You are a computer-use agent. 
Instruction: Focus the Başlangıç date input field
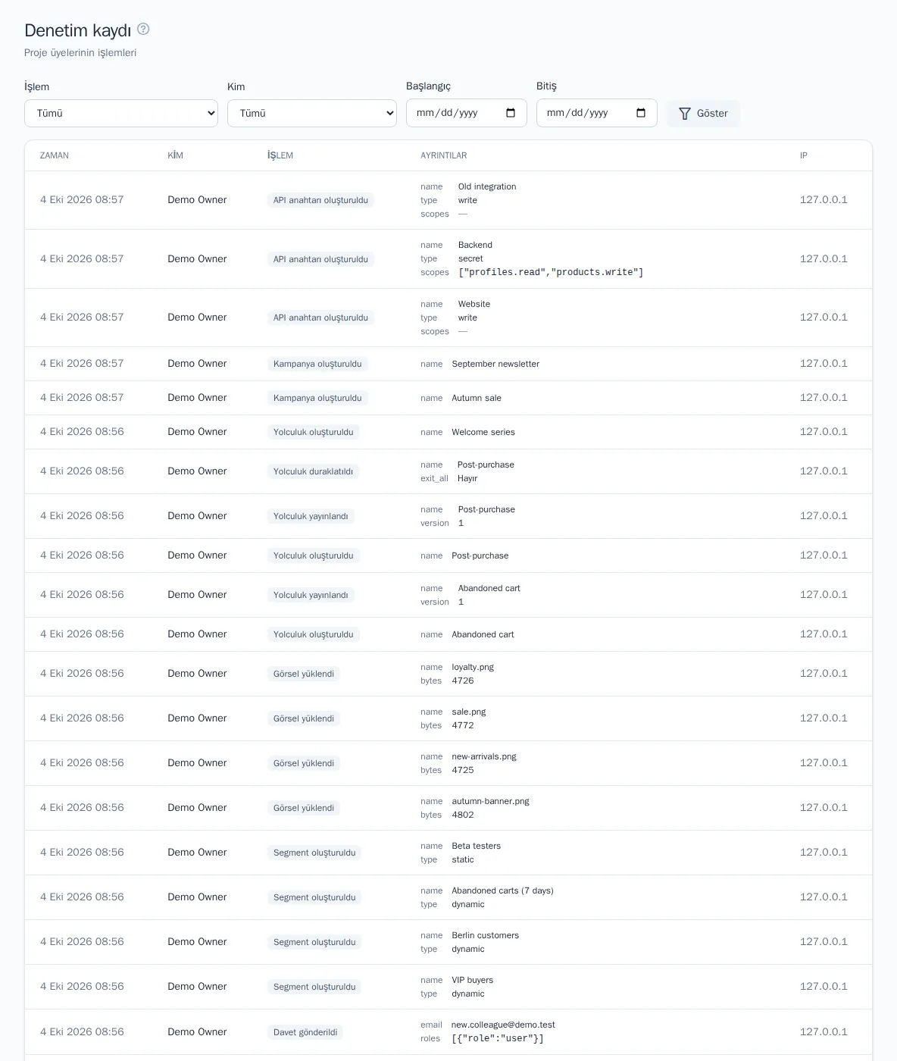pyautogui.click(x=467, y=114)
